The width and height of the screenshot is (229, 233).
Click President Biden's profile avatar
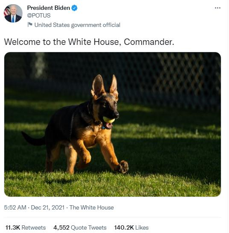(x=13, y=13)
